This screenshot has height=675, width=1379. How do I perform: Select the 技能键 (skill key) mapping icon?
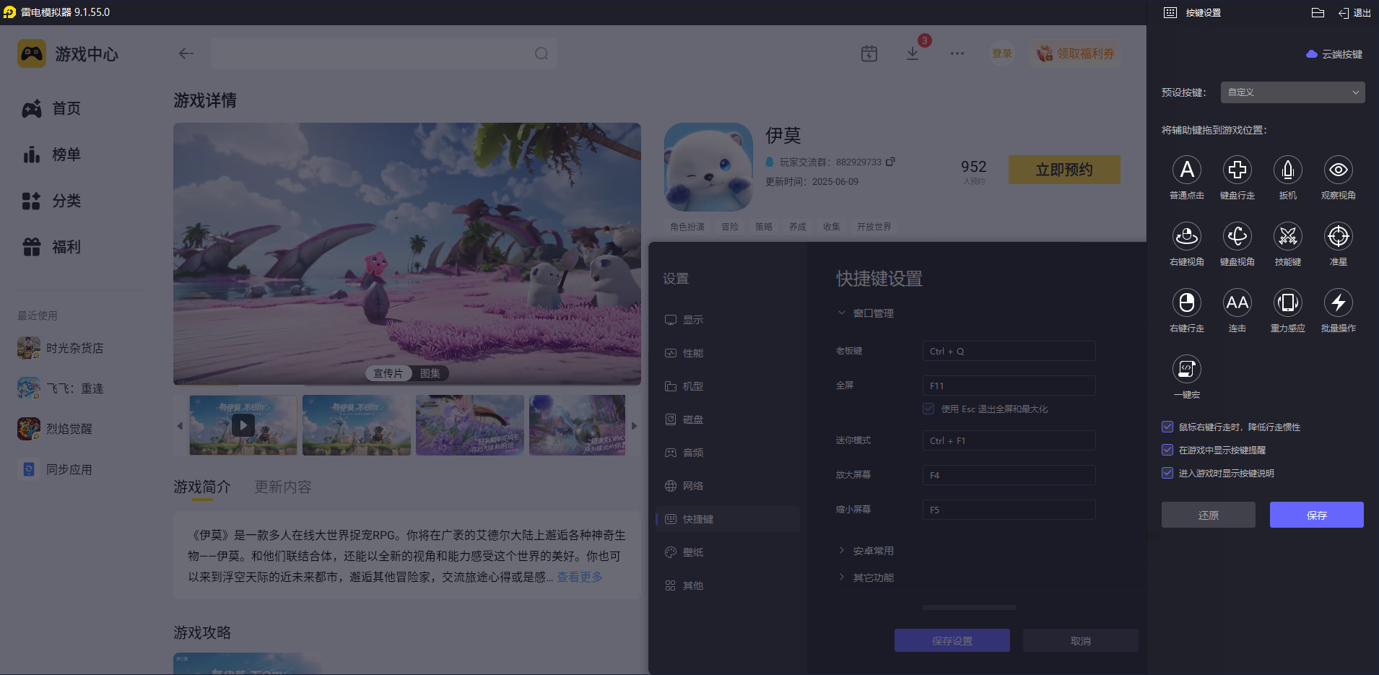1288,236
